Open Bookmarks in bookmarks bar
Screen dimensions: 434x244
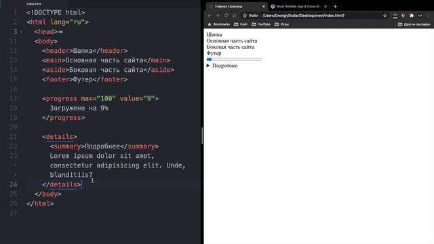pos(219,24)
